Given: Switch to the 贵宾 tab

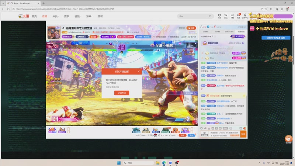Looking at the screenshot, I should tap(229, 32).
